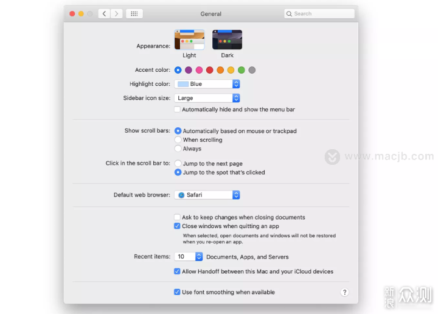The height and width of the screenshot is (314, 438).
Task: Open the Highlight color Blue dropdown
Action: pyautogui.click(x=207, y=84)
